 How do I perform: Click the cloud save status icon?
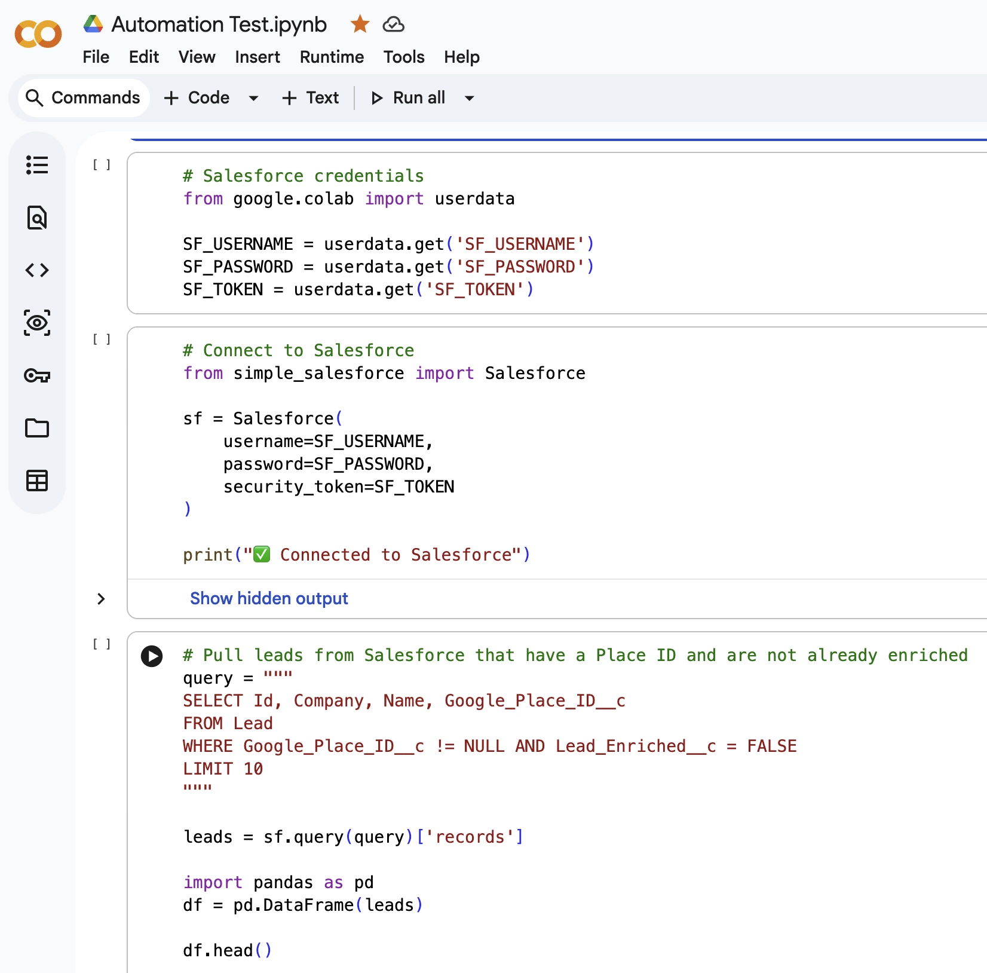[x=394, y=25]
